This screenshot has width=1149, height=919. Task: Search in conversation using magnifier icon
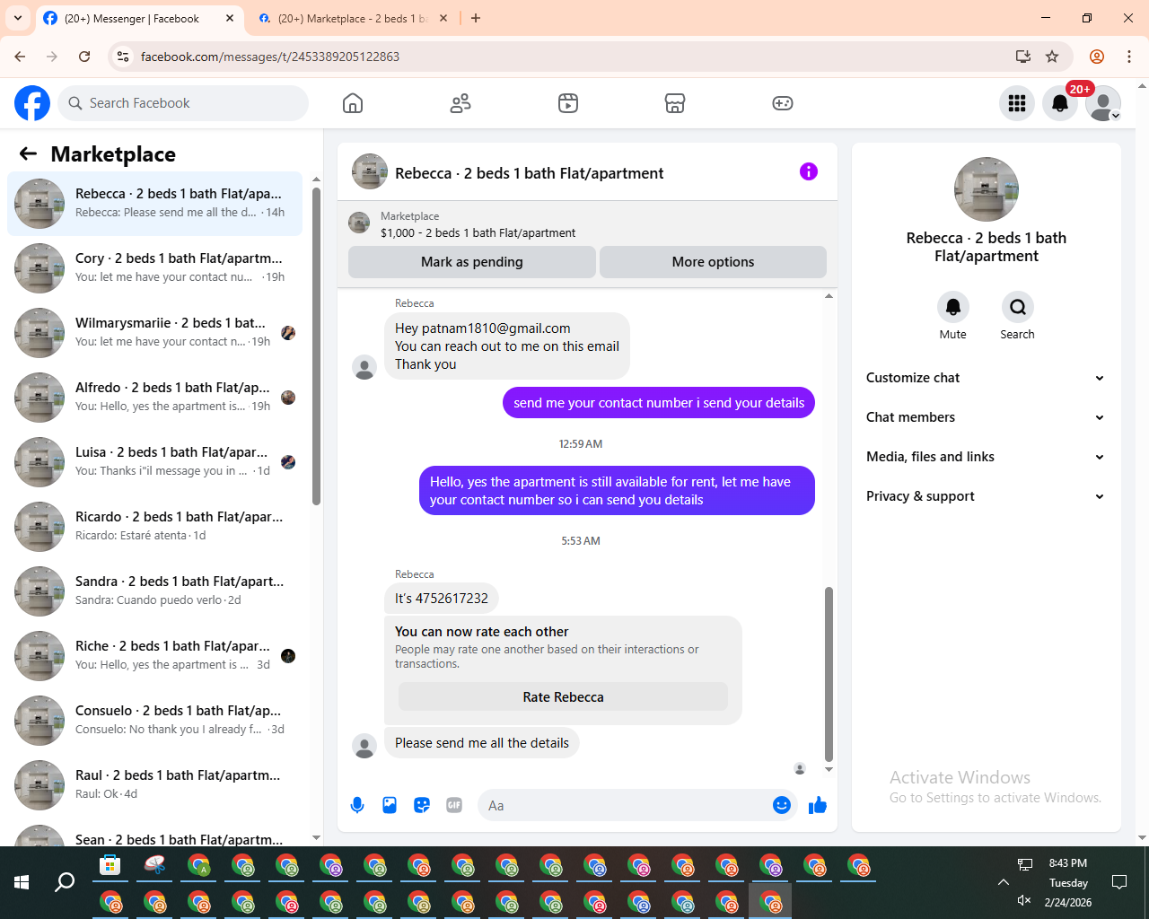pos(1018,307)
